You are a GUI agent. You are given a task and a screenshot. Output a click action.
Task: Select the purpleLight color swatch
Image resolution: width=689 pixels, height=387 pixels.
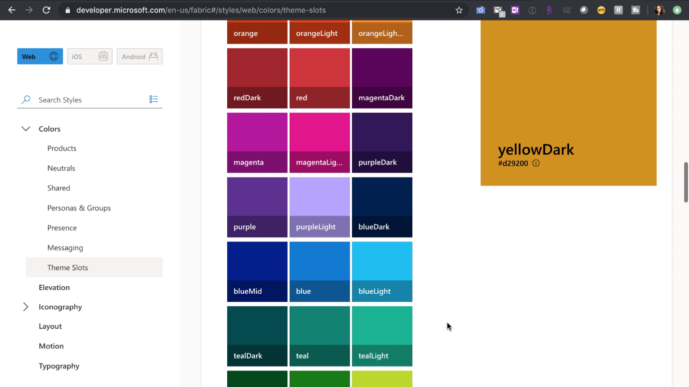click(320, 207)
